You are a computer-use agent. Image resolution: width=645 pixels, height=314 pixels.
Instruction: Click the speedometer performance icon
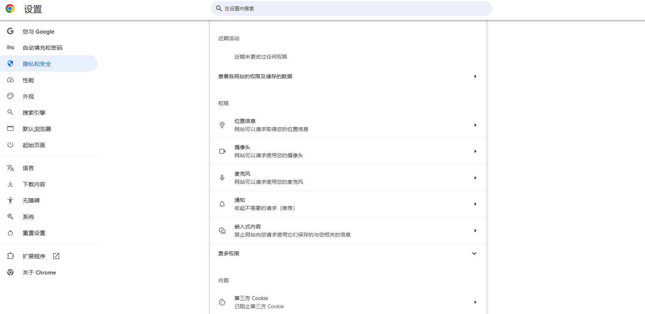tap(10, 80)
